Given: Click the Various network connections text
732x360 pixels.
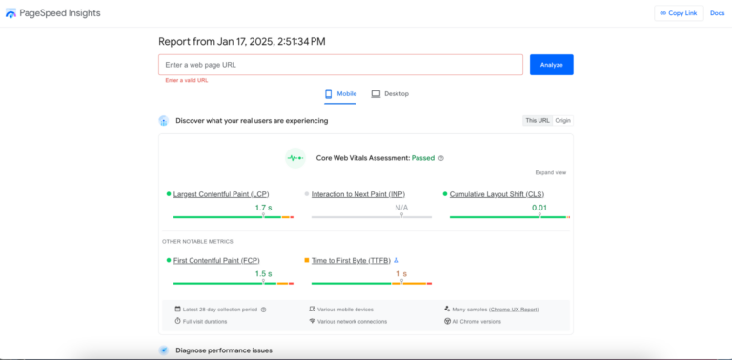Looking at the screenshot, I should point(352,321).
